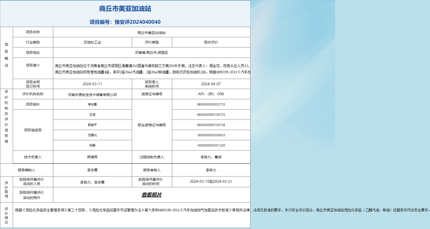Click the 项目录入系统时间 label

(152, 84)
